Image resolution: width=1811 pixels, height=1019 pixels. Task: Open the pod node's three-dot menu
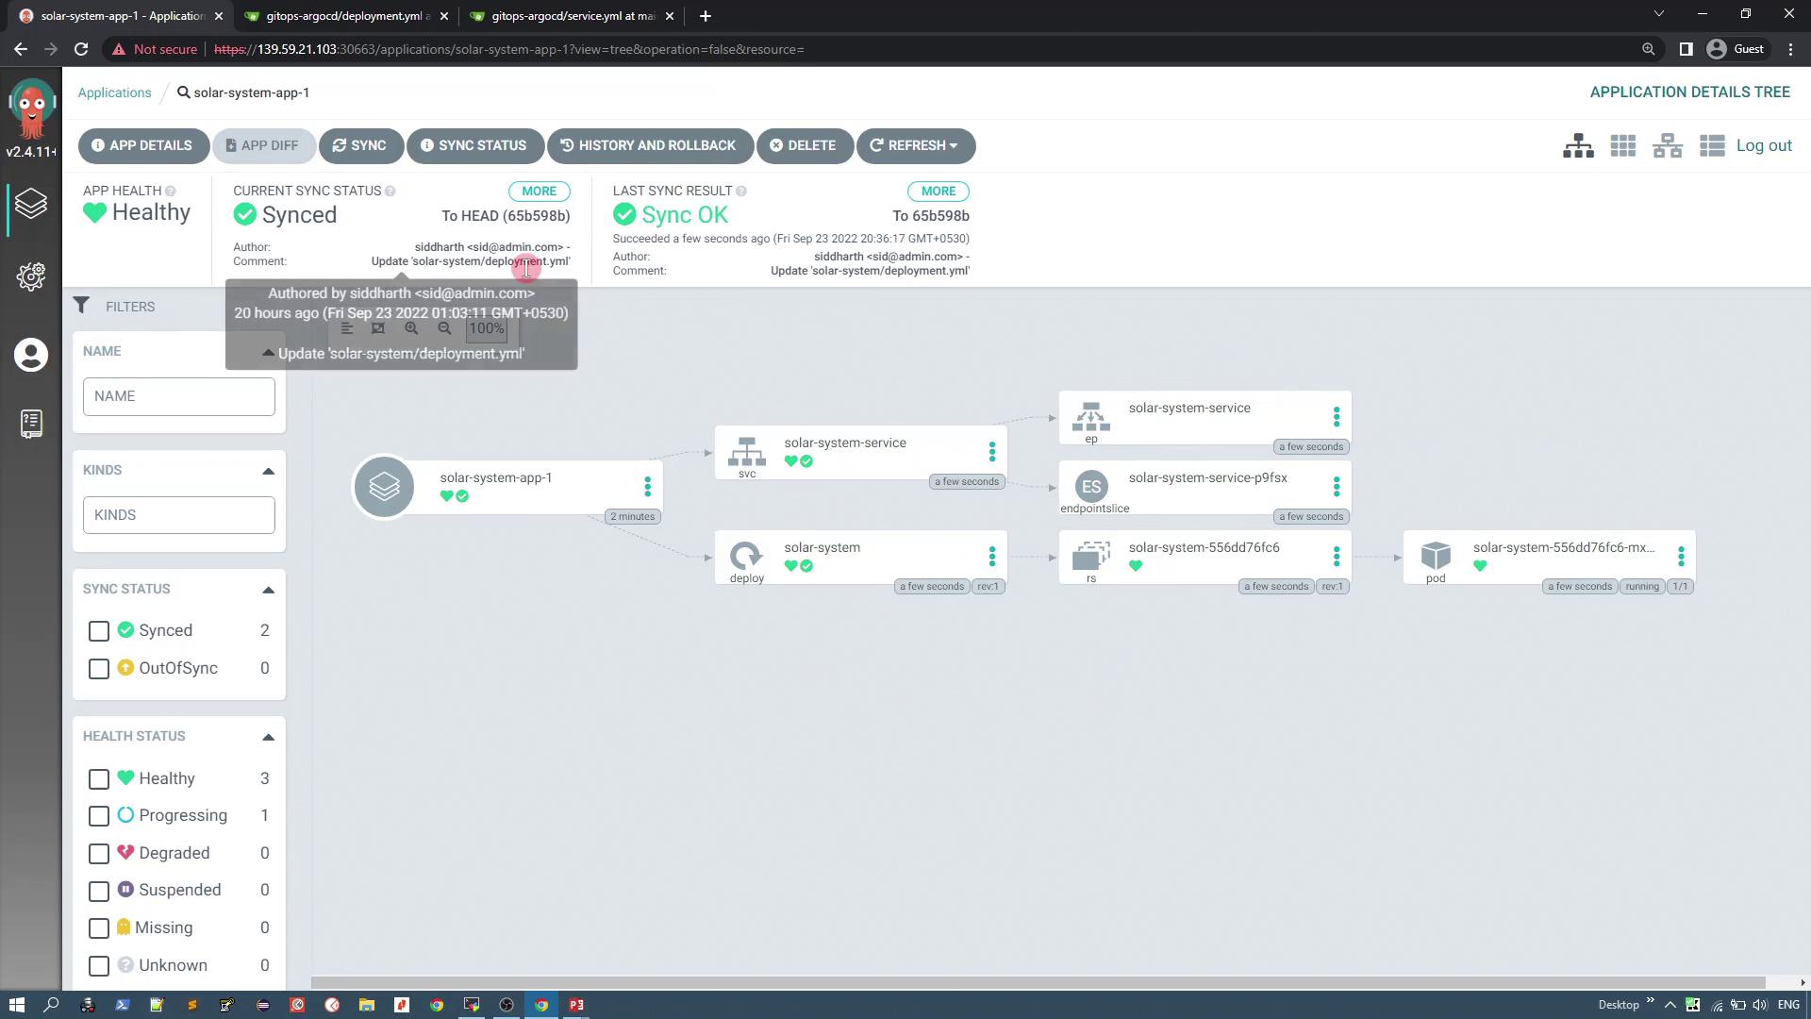[1680, 557]
